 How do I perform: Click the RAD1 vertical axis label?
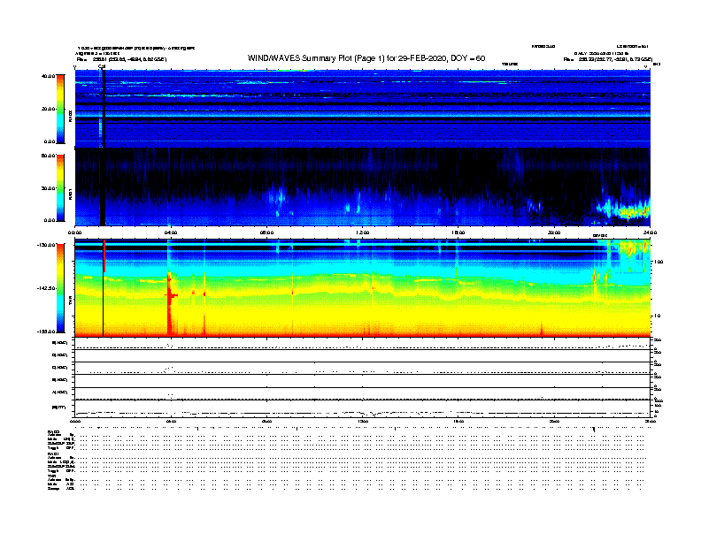[70, 194]
